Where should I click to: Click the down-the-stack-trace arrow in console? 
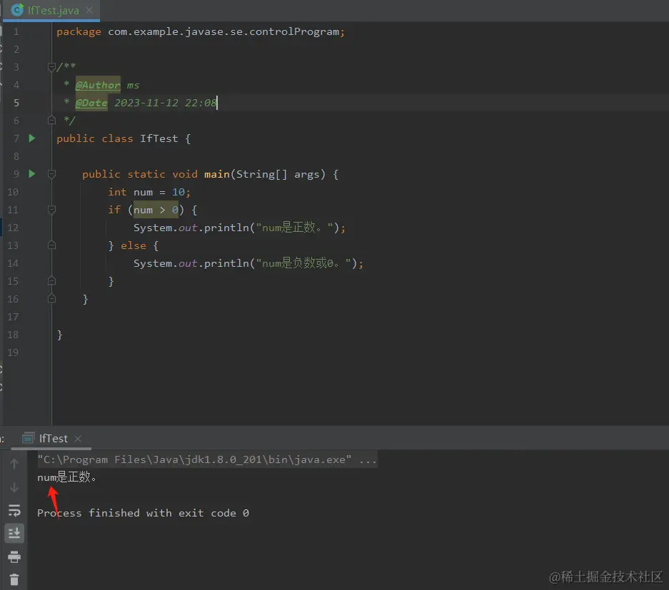pos(14,487)
